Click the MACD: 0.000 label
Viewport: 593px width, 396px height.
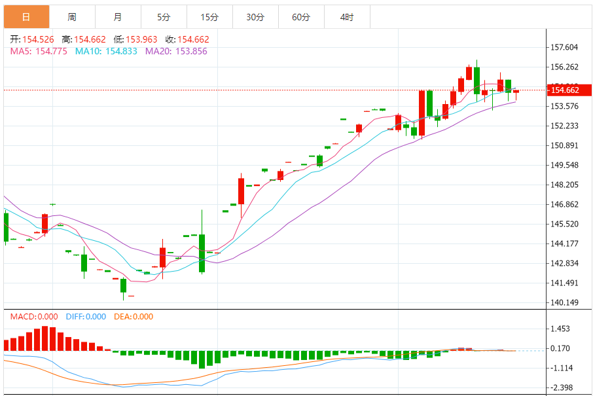coord(34,317)
